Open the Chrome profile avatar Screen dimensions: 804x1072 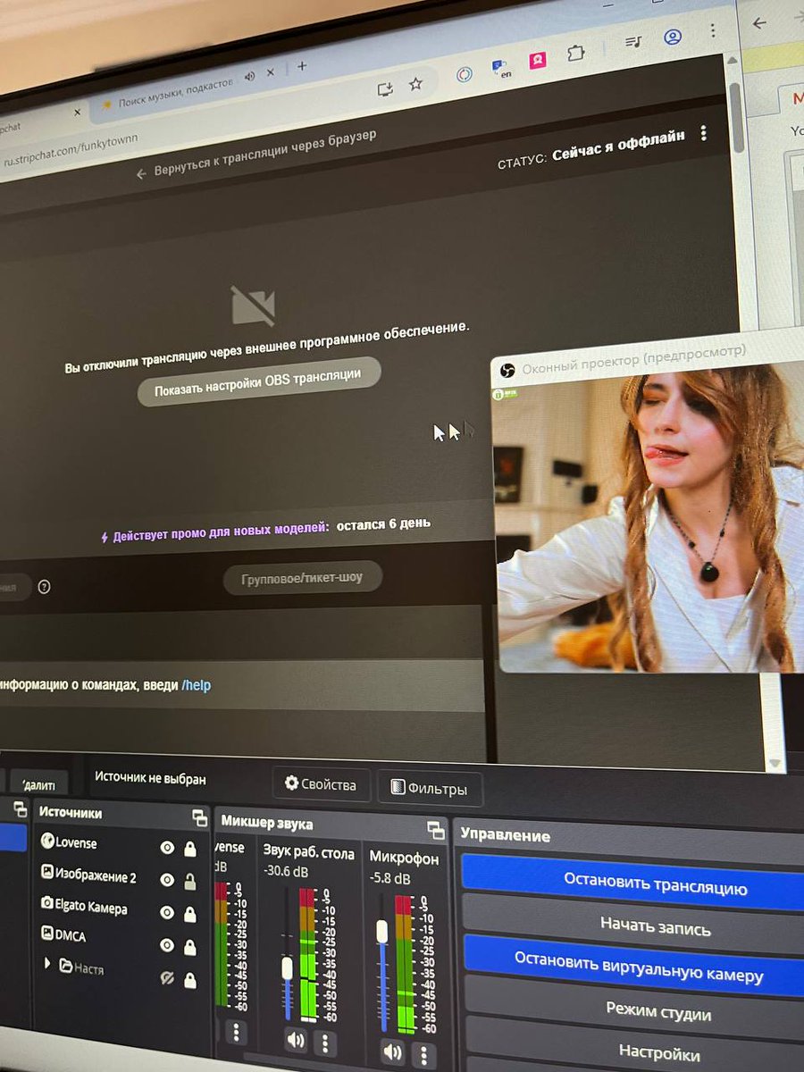673,37
